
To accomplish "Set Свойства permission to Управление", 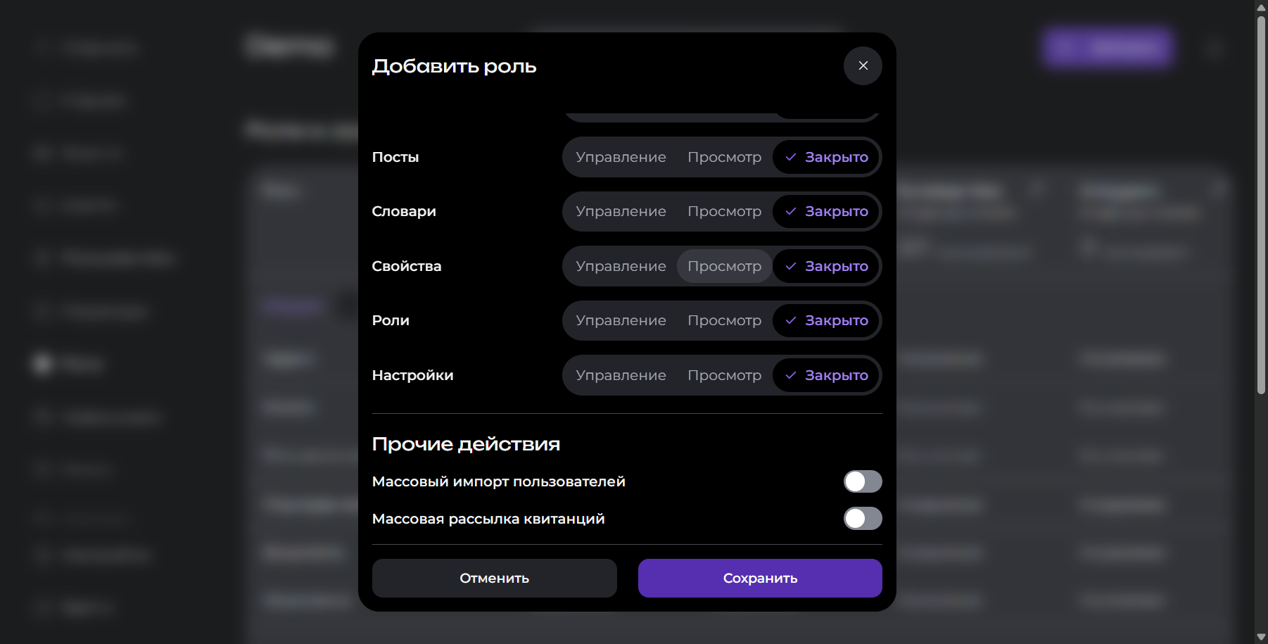I will (621, 266).
